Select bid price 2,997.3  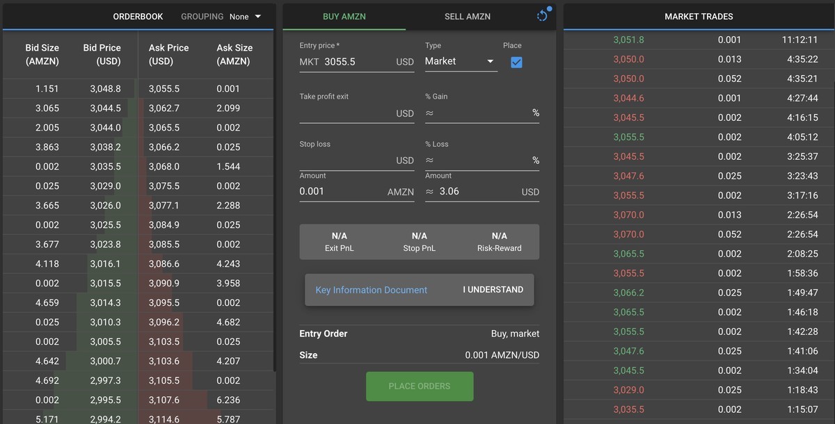[x=105, y=381]
